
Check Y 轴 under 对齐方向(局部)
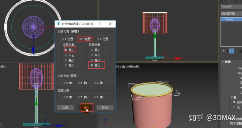coord(79,83)
